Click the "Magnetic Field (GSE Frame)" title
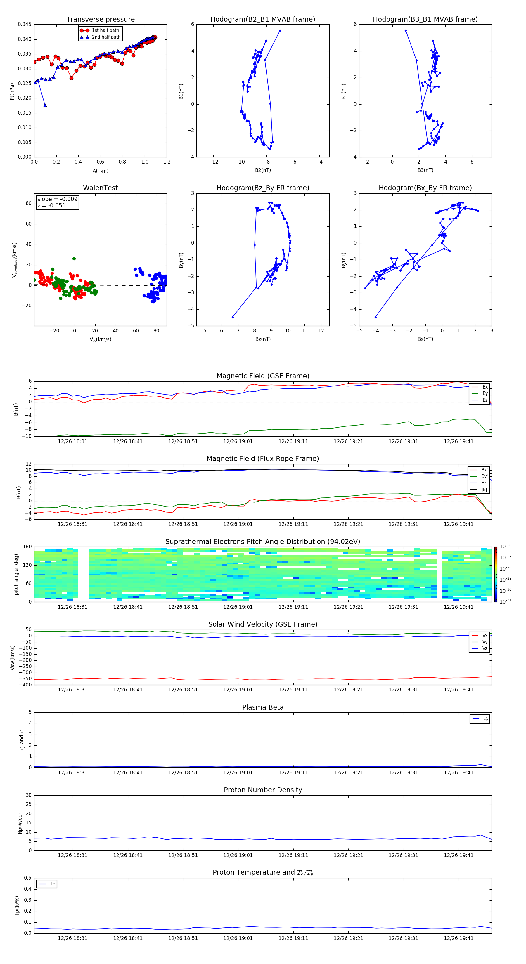 263,376
